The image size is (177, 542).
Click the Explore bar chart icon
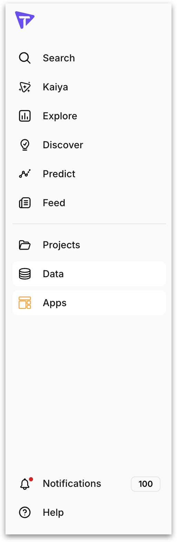click(24, 116)
